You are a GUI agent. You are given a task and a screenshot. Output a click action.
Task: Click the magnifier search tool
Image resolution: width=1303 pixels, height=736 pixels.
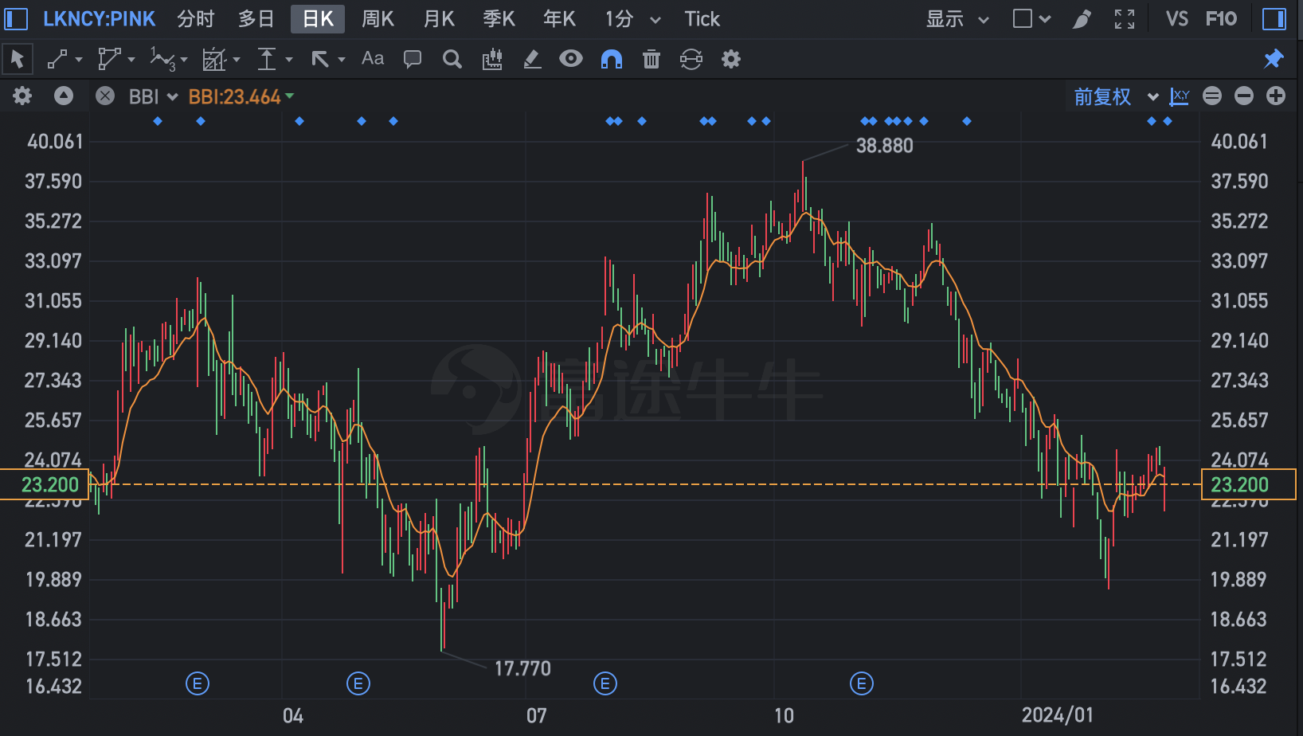tap(452, 59)
